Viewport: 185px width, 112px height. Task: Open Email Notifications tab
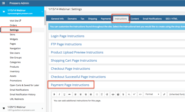click(x=152, y=19)
